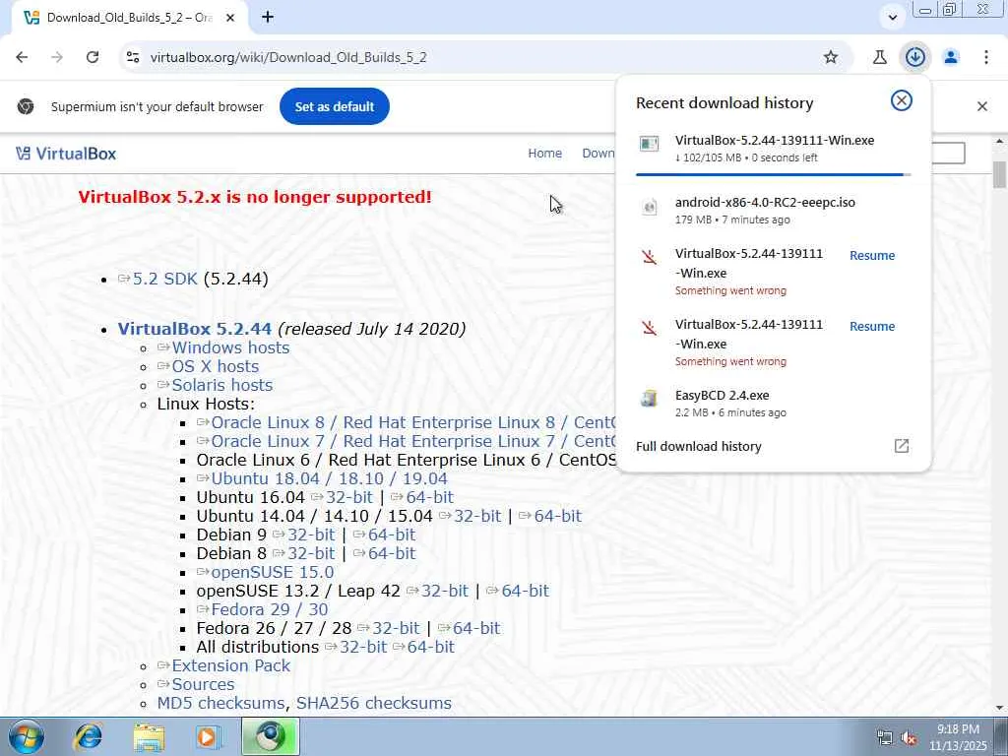Click the VirtualBox logo in site header

(66, 154)
